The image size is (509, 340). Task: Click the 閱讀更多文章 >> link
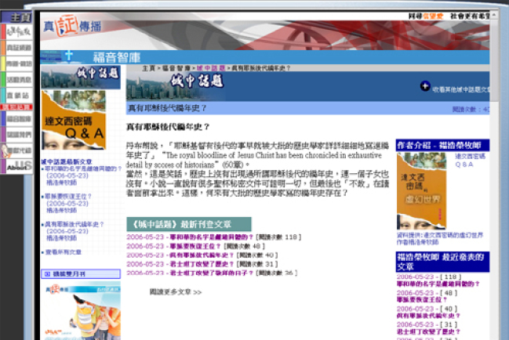(x=175, y=292)
